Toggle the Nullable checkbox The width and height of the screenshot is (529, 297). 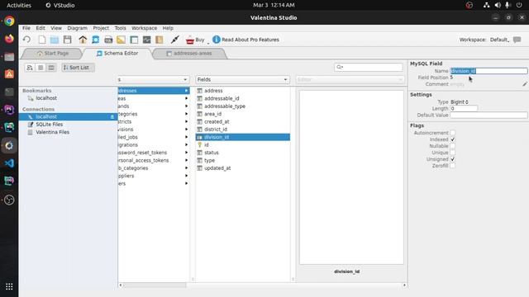click(x=452, y=146)
